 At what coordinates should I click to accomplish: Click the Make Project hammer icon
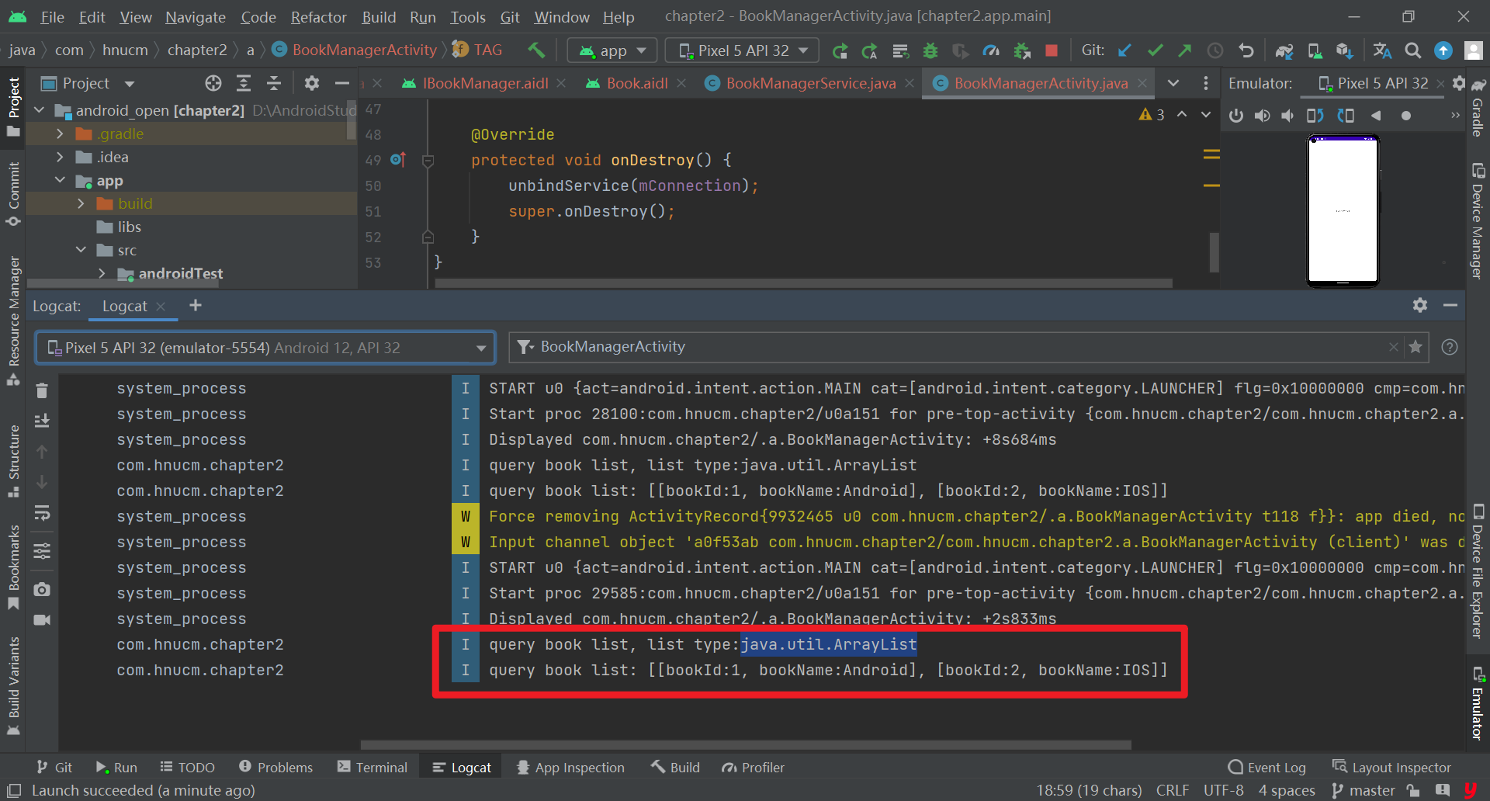[535, 50]
